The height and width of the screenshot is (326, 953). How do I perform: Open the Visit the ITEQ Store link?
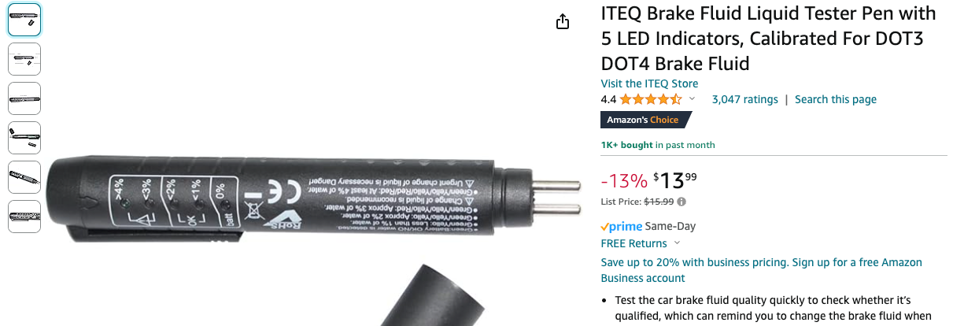coord(649,83)
